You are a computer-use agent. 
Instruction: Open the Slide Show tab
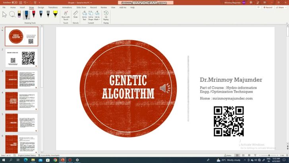tap(81, 8)
